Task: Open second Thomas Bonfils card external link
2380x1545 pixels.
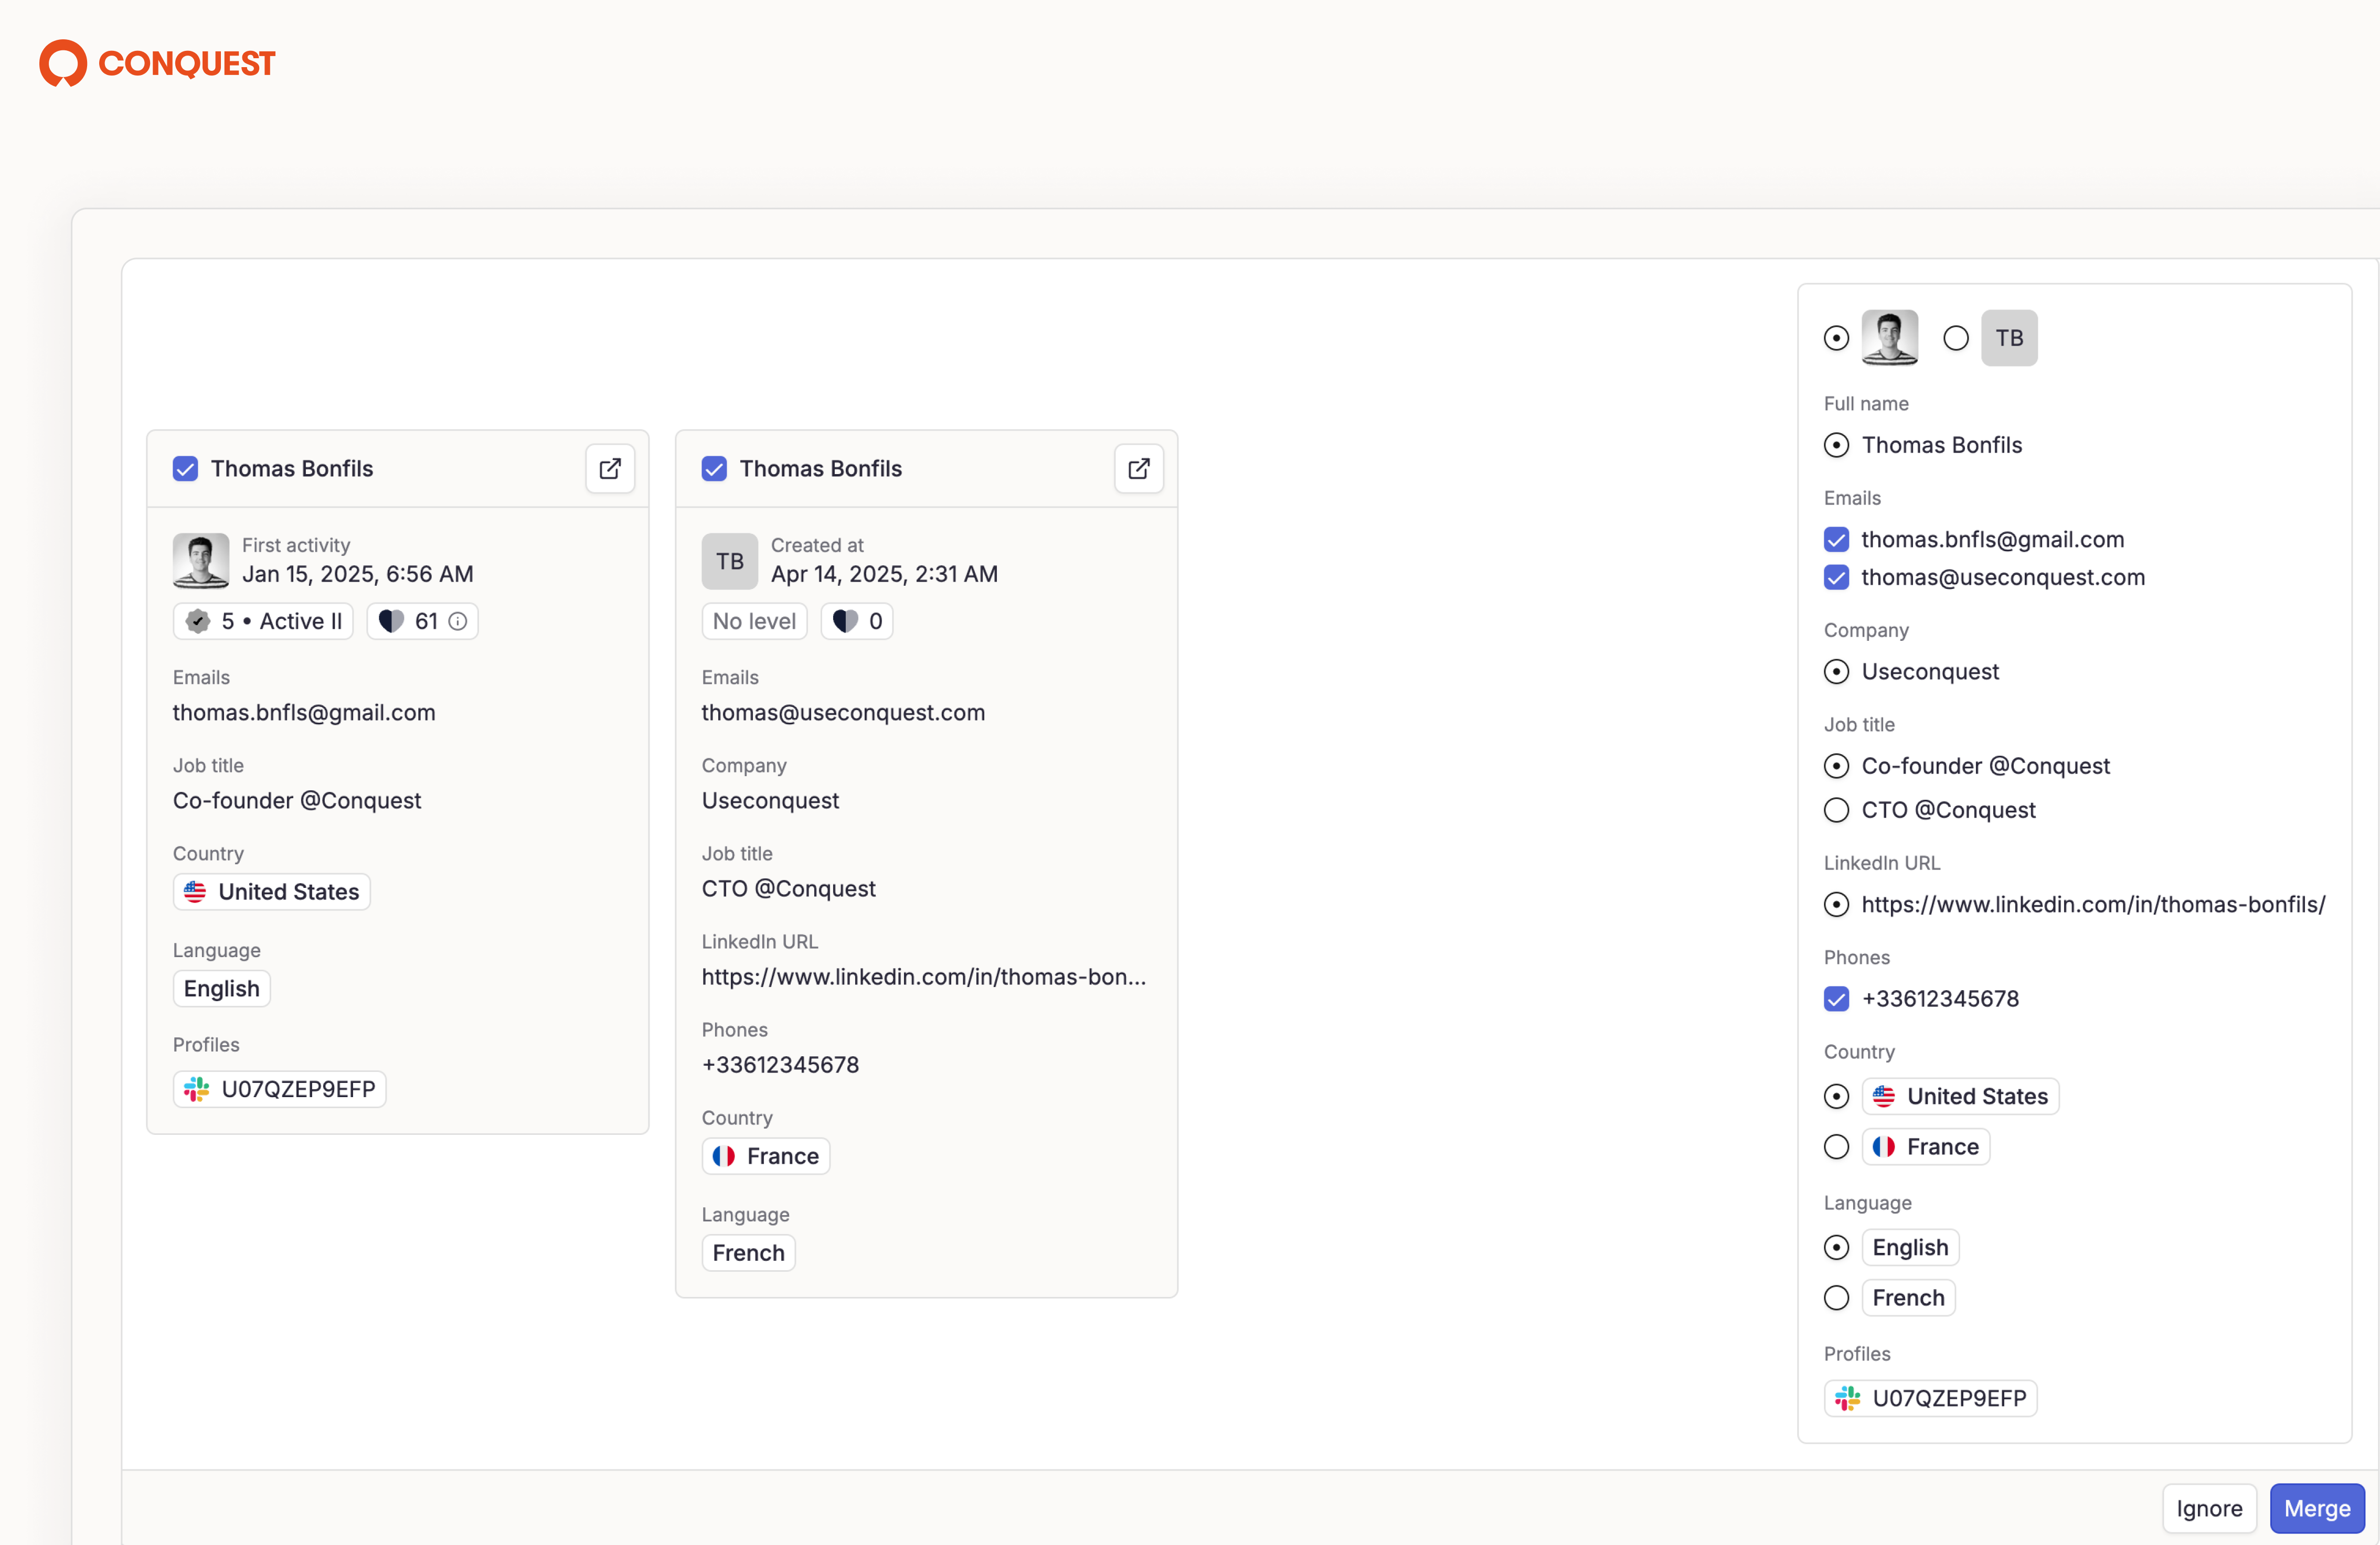Action: pos(1139,469)
